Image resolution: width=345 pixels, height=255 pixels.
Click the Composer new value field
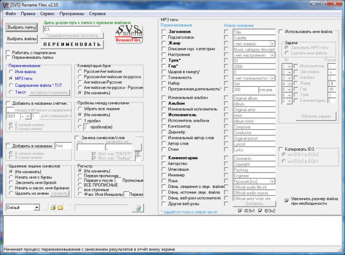254,127
